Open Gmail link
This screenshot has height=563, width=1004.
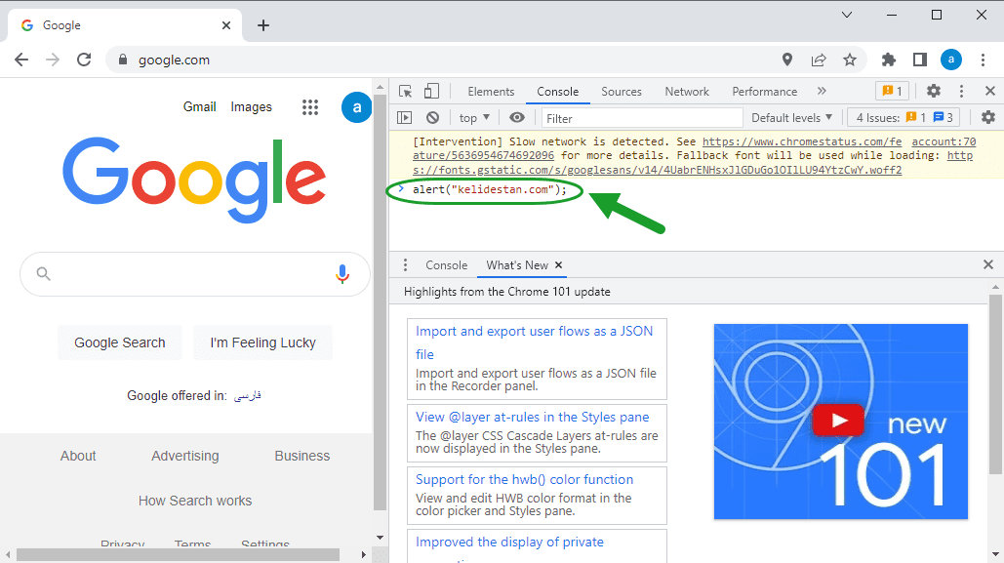(x=200, y=107)
